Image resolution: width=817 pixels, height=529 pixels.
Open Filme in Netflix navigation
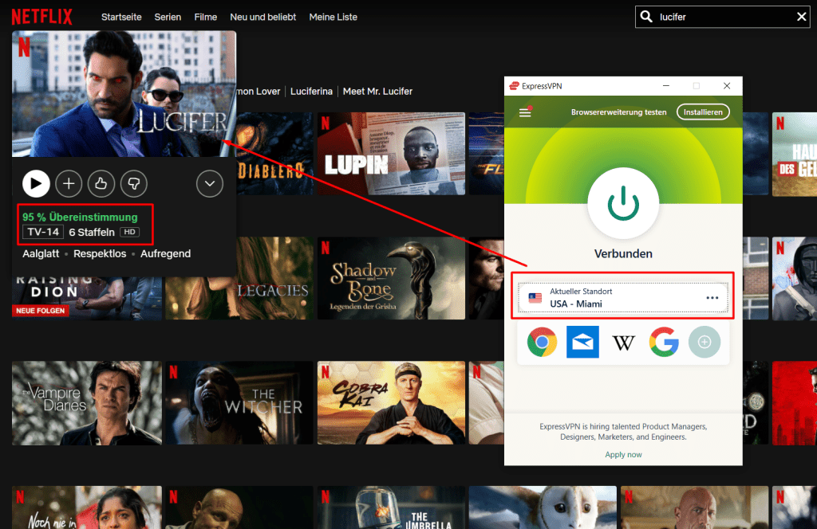205,18
